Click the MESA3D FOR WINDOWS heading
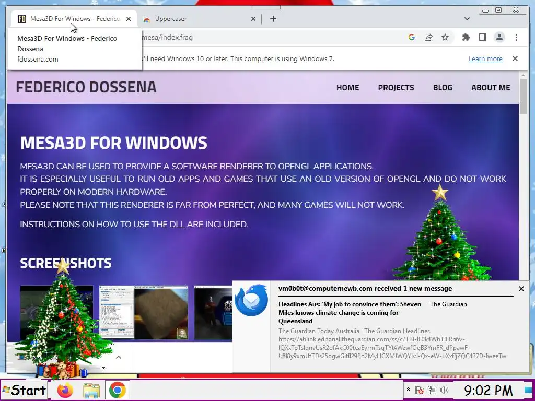The width and height of the screenshot is (535, 401). (113, 143)
